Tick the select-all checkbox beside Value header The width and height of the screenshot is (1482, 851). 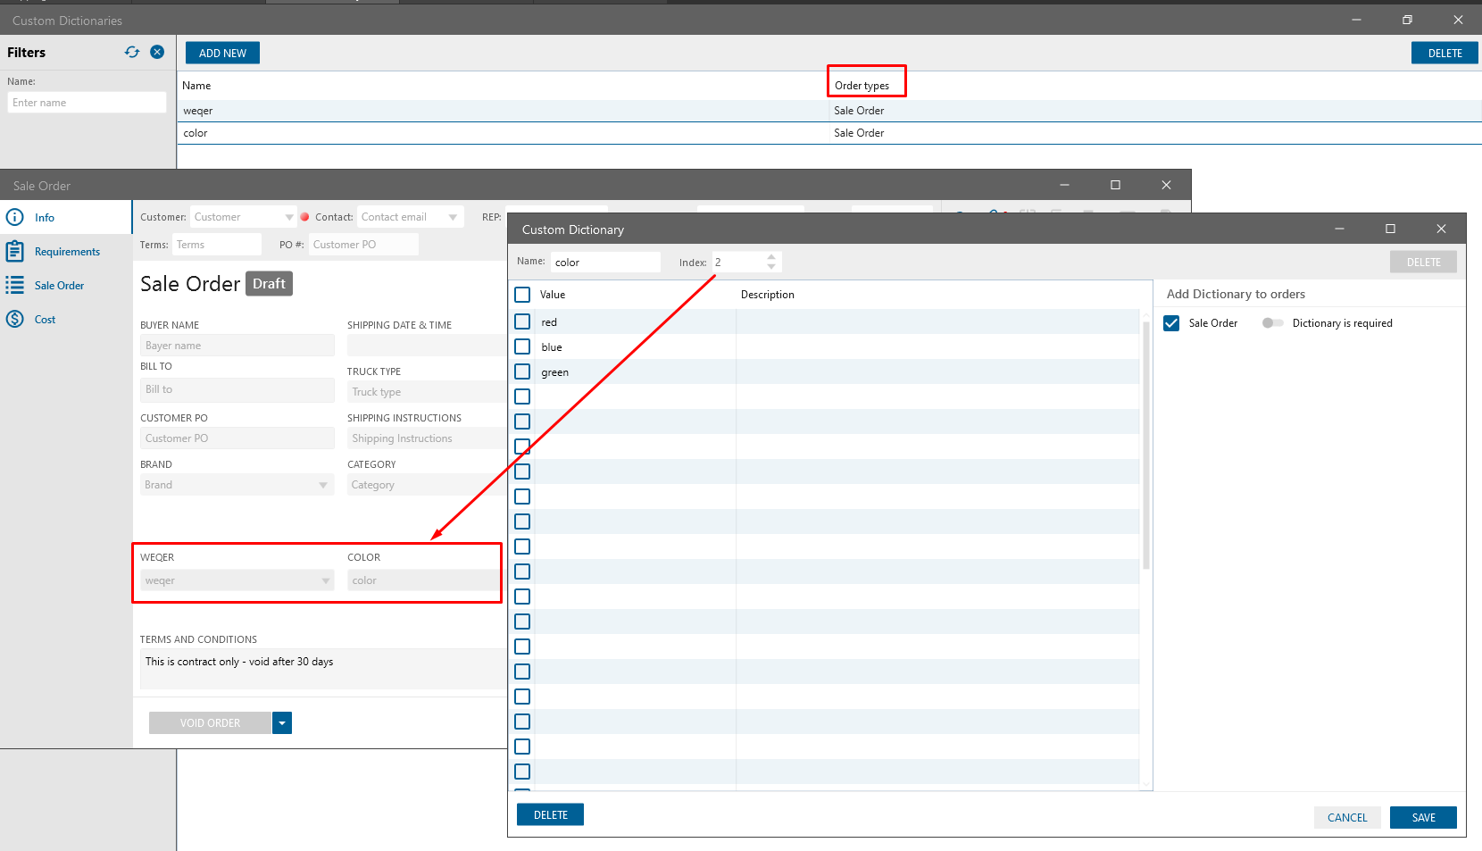point(522,295)
